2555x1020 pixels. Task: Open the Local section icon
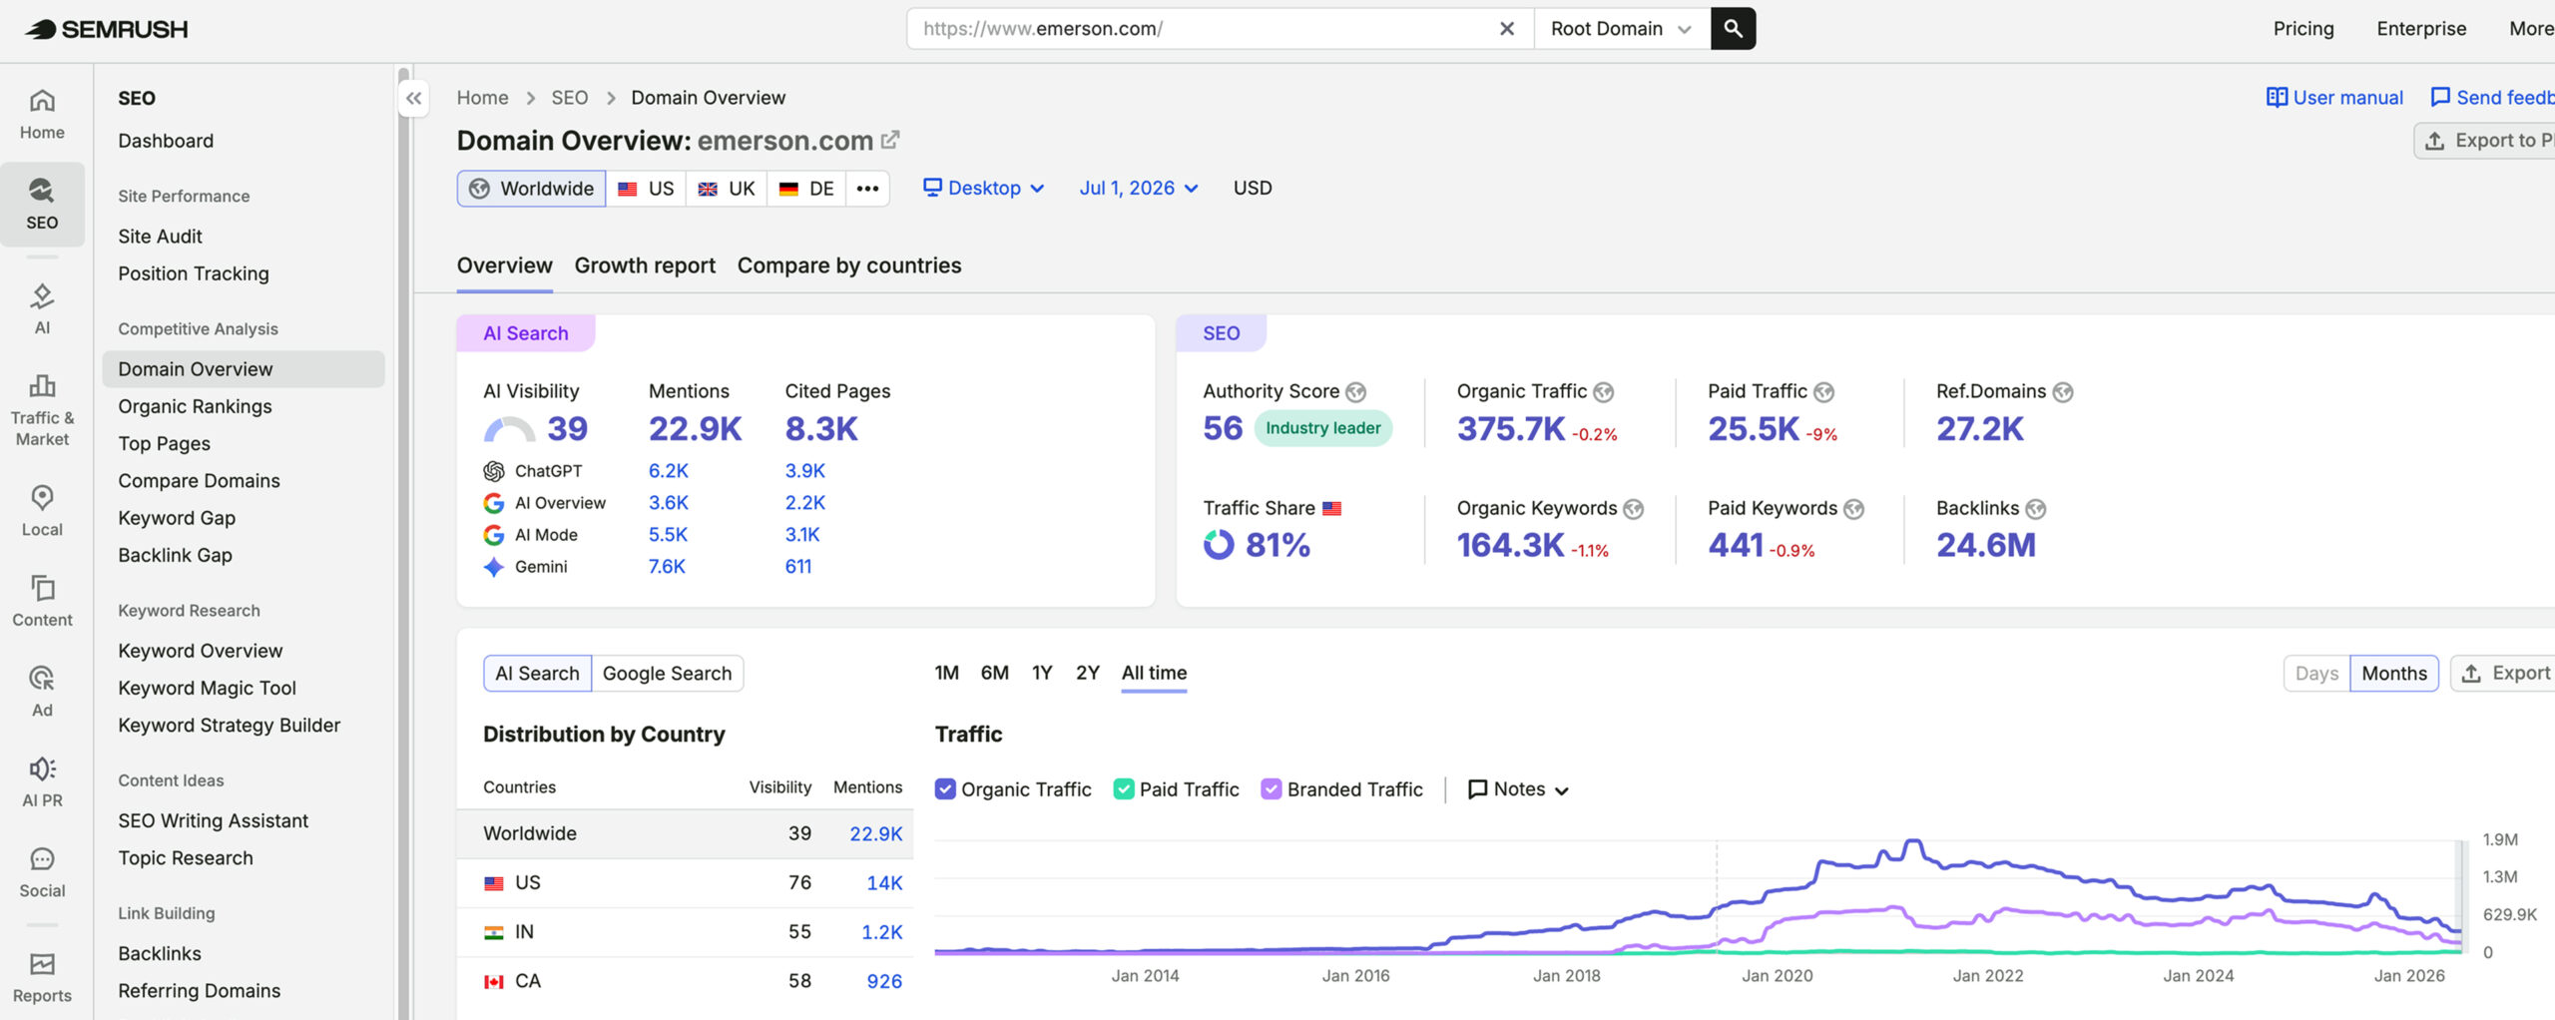42,511
